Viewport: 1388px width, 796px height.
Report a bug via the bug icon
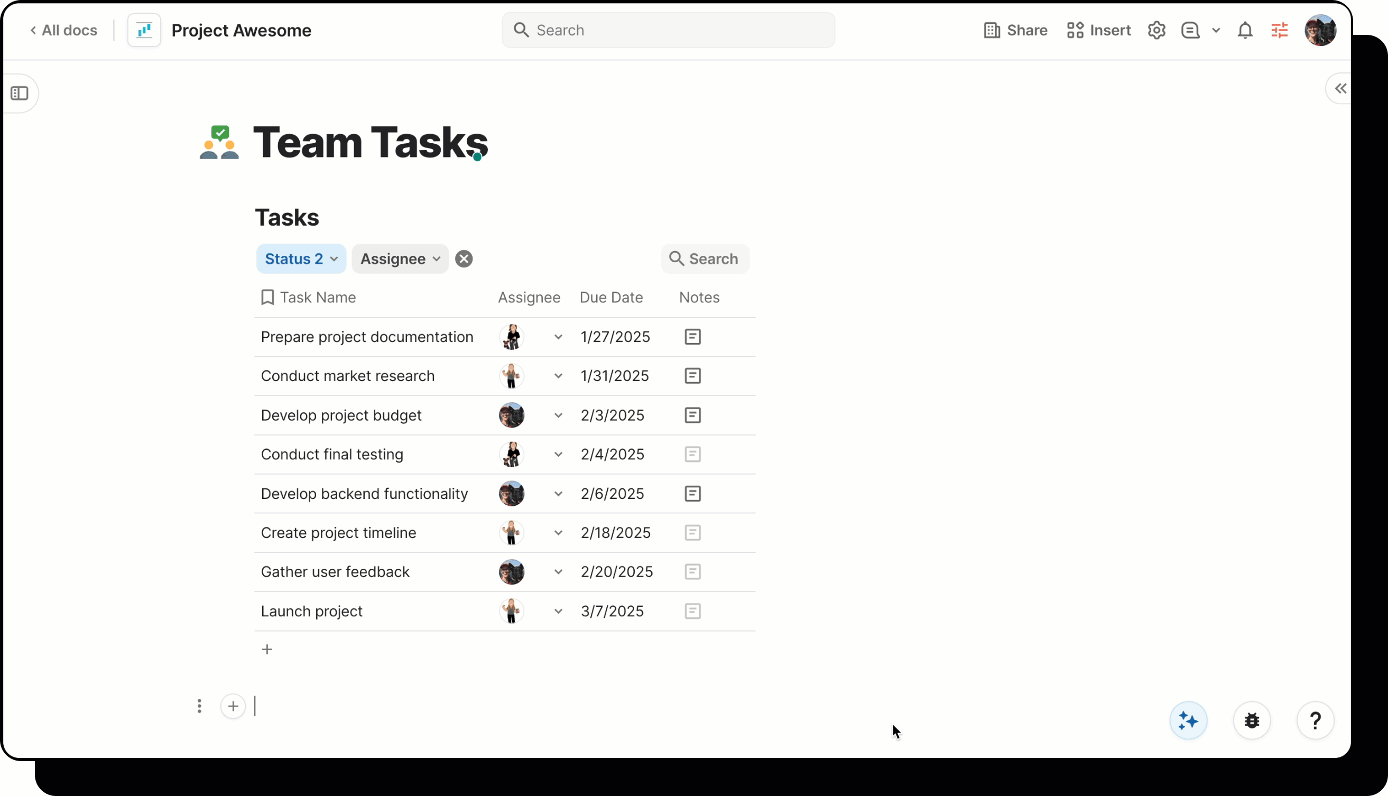(1252, 720)
